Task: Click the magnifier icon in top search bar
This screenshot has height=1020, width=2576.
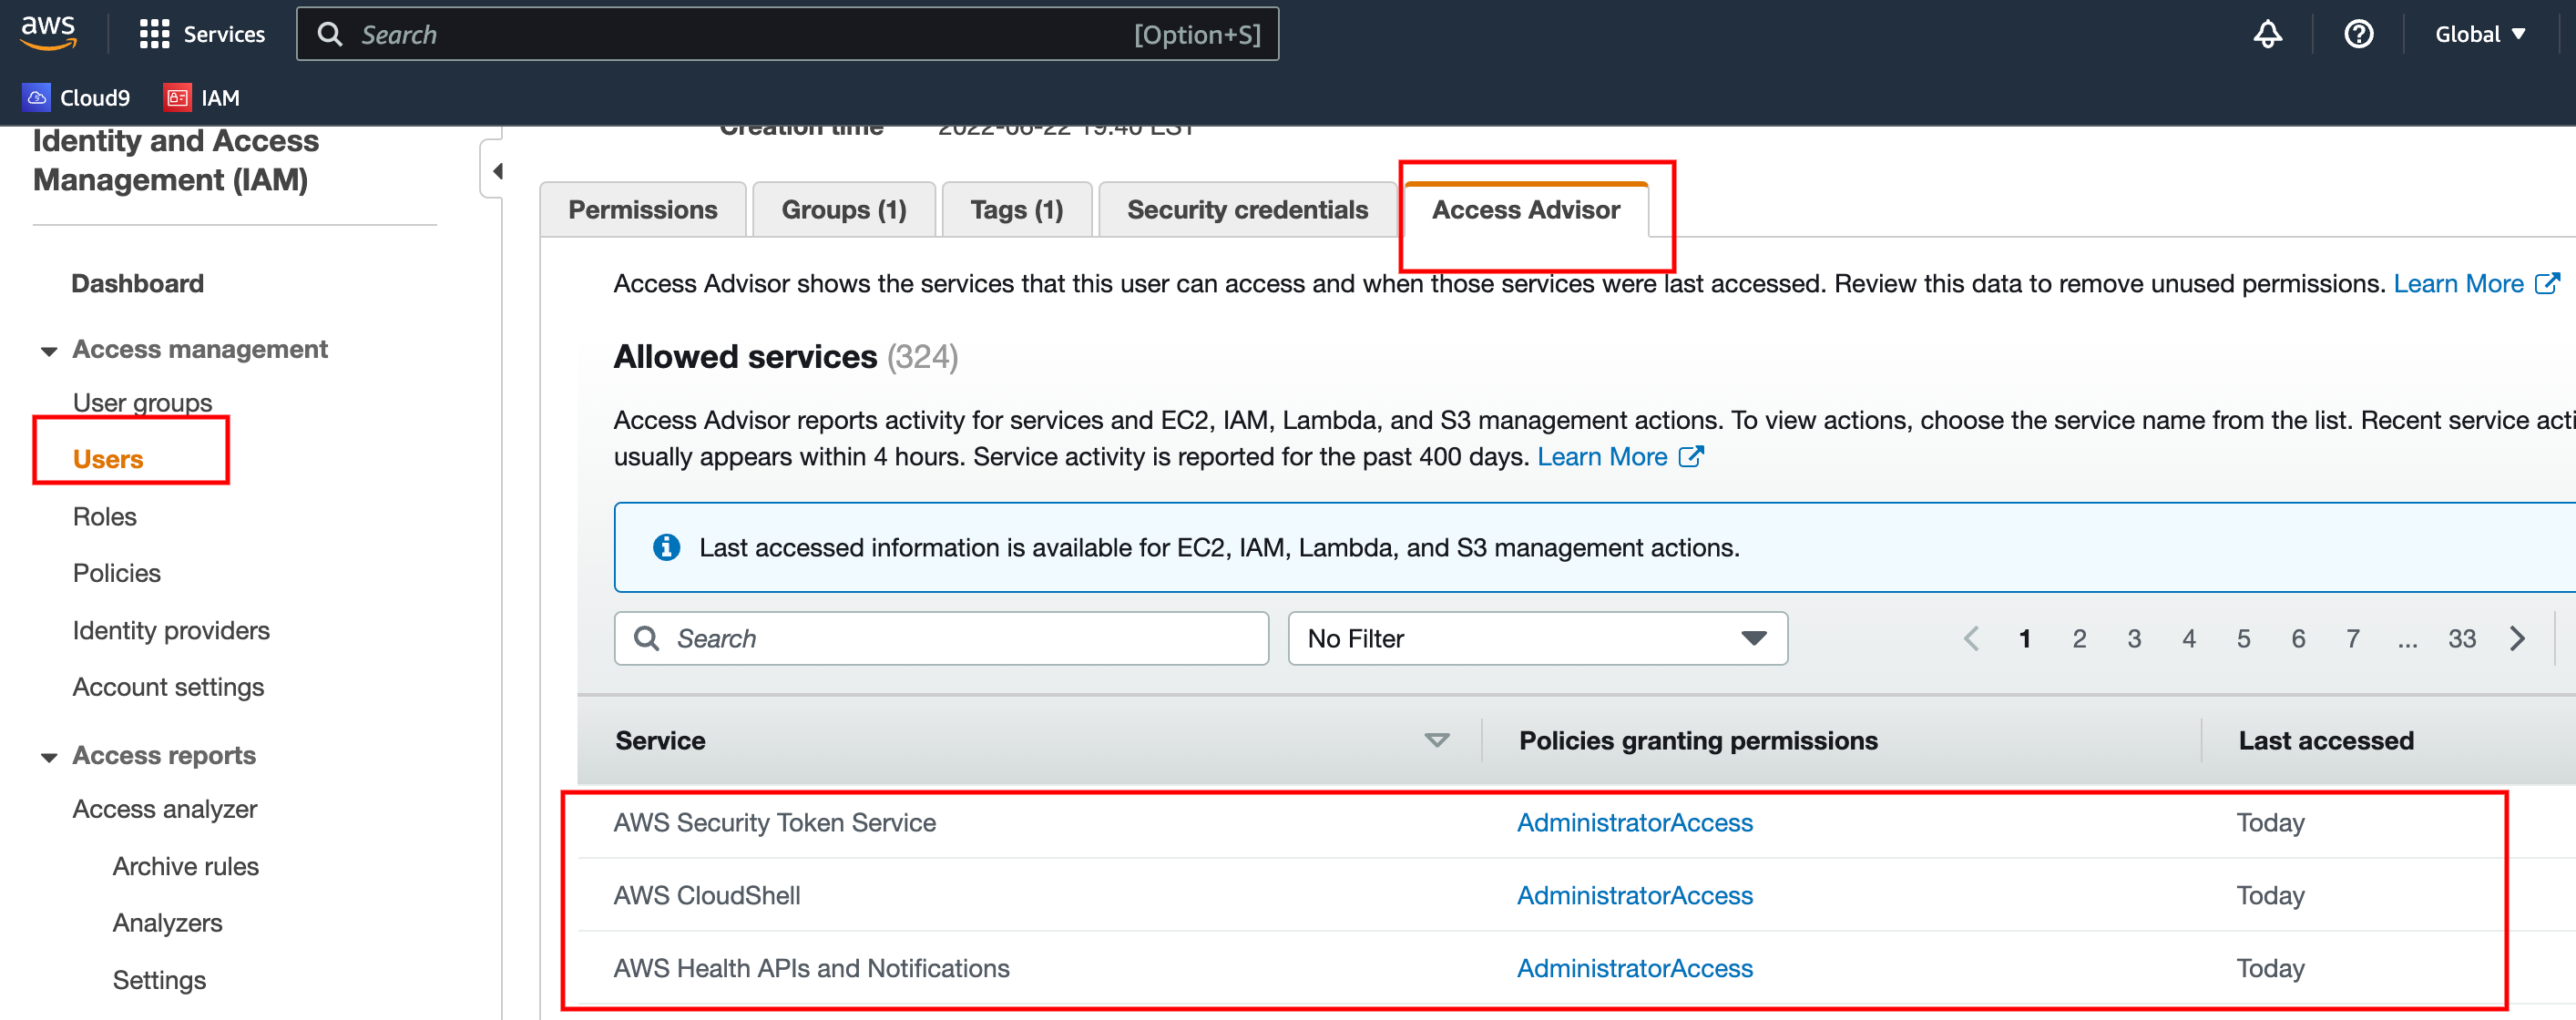Action: point(330,34)
